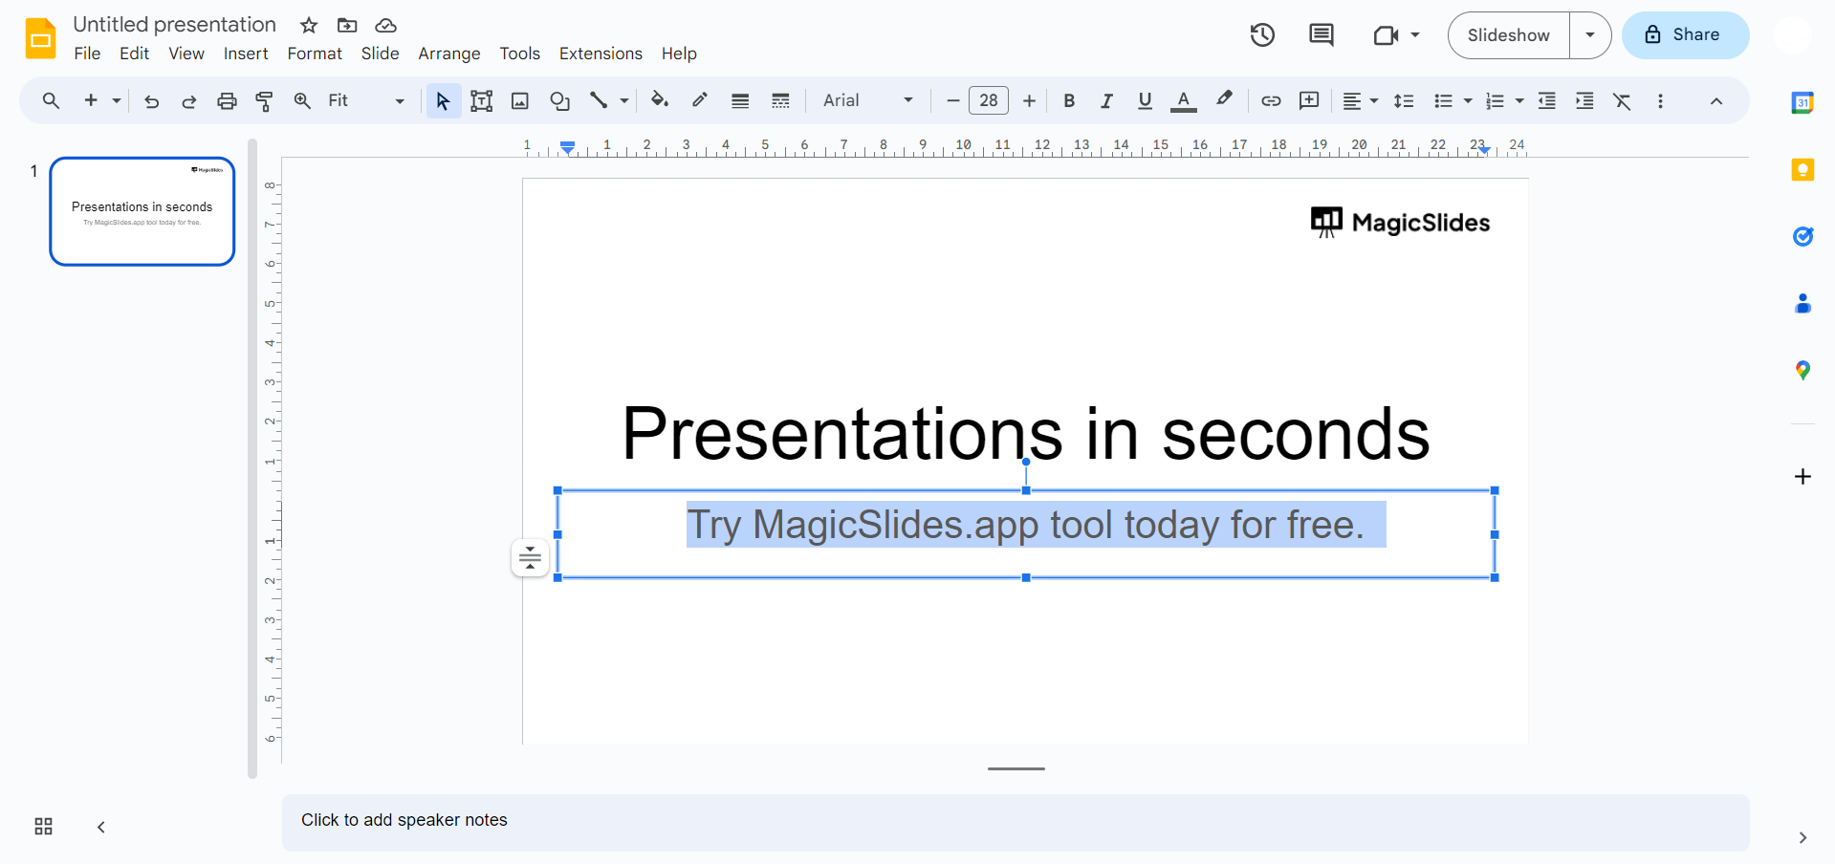Viewport: 1835px width, 864px height.
Task: Insert a shape from toolbar
Action: point(560,100)
